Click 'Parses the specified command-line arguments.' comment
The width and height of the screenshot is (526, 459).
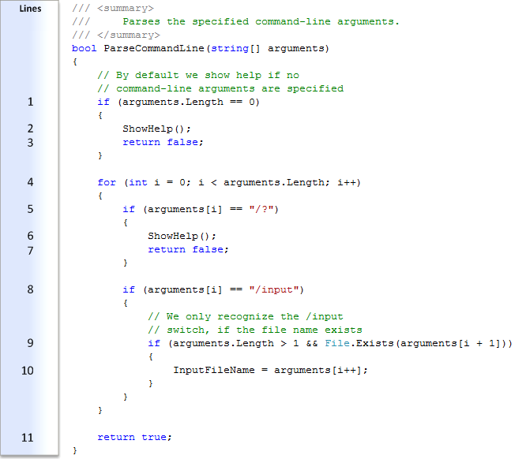coord(261,22)
